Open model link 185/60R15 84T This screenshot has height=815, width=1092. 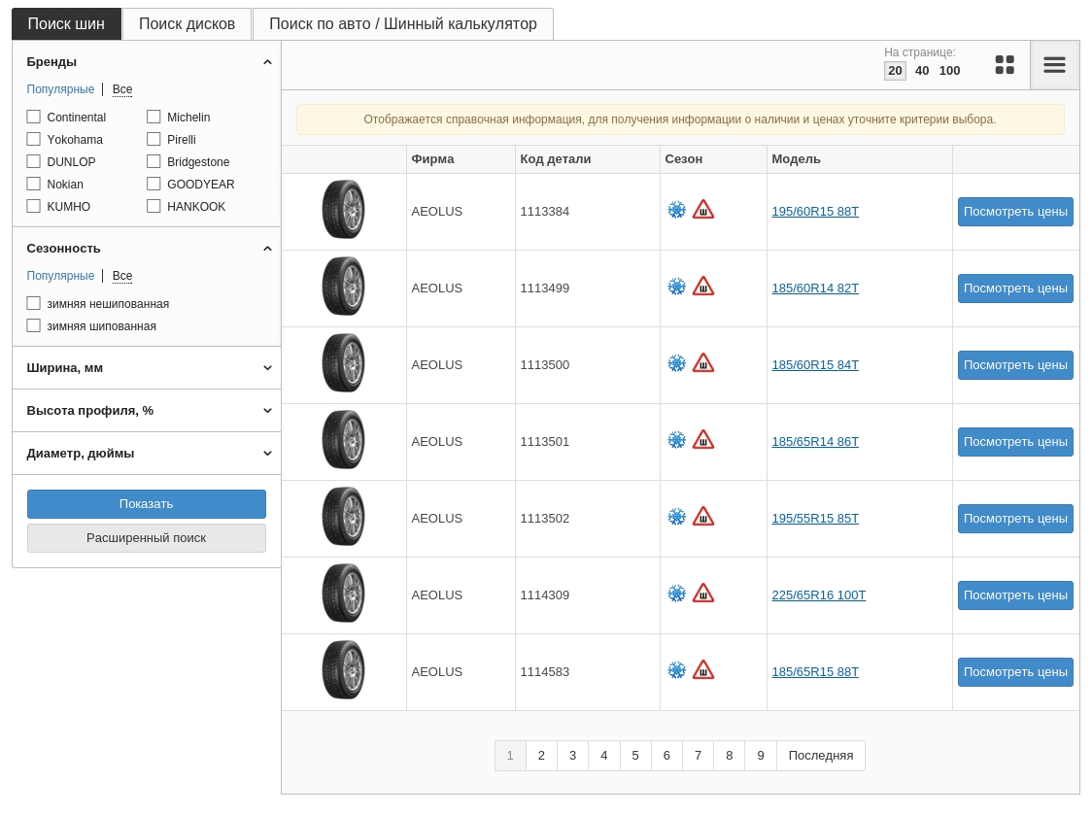pos(815,364)
